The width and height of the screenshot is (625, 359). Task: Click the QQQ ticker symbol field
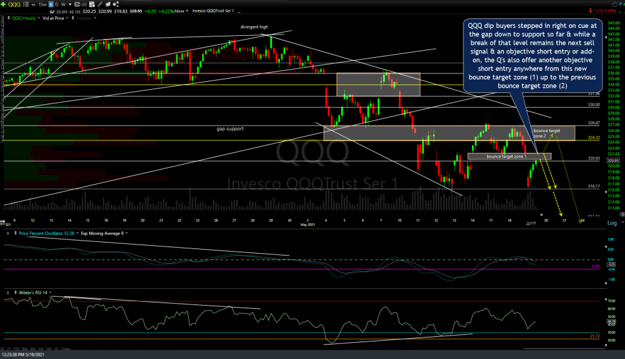click(14, 5)
